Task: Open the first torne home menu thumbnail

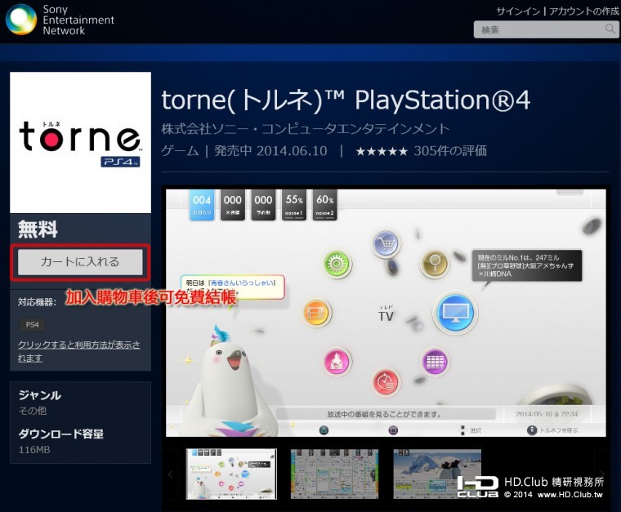Action: coord(231,474)
